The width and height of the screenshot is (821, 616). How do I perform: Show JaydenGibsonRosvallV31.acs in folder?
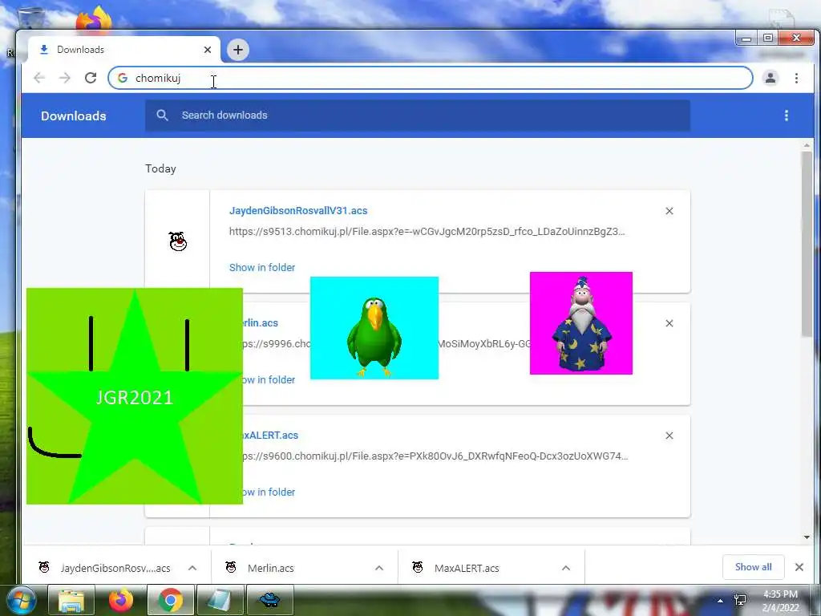[x=262, y=268]
